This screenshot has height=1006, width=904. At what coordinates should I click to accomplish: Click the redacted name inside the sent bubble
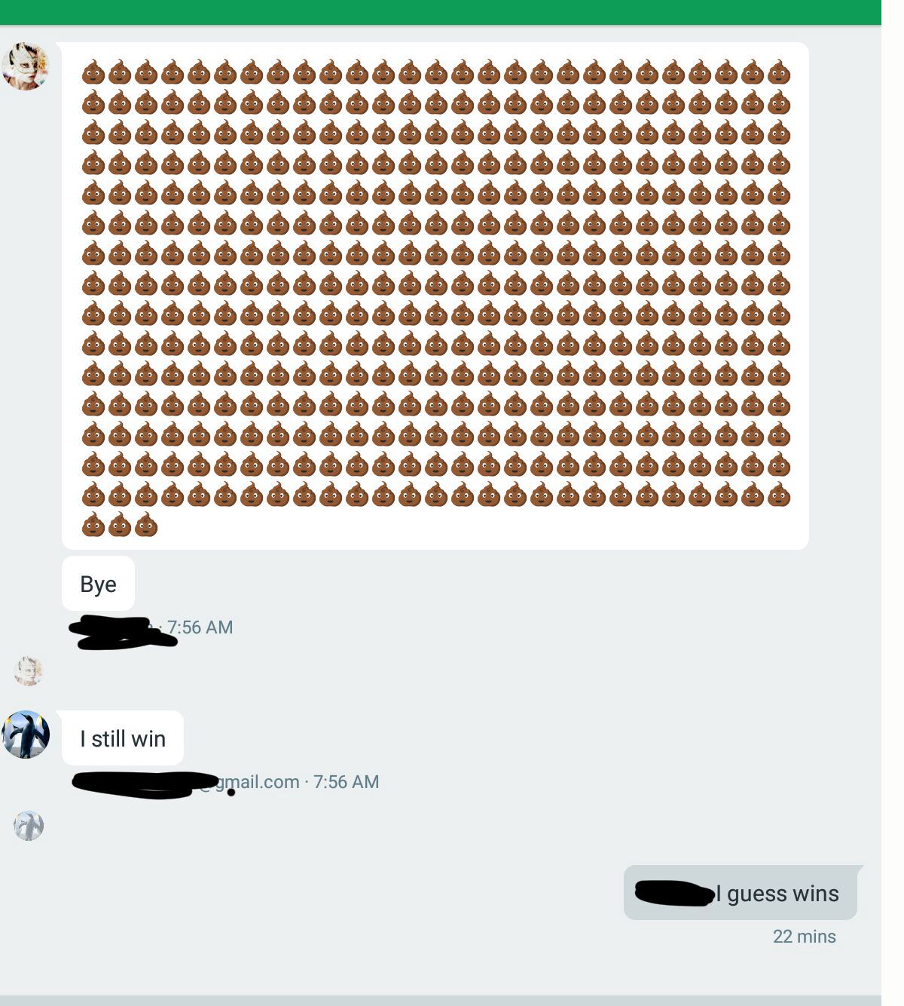click(674, 893)
